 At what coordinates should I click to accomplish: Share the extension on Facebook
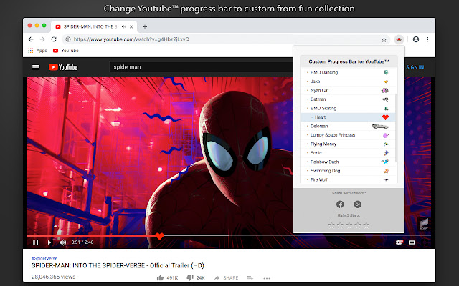pos(340,204)
